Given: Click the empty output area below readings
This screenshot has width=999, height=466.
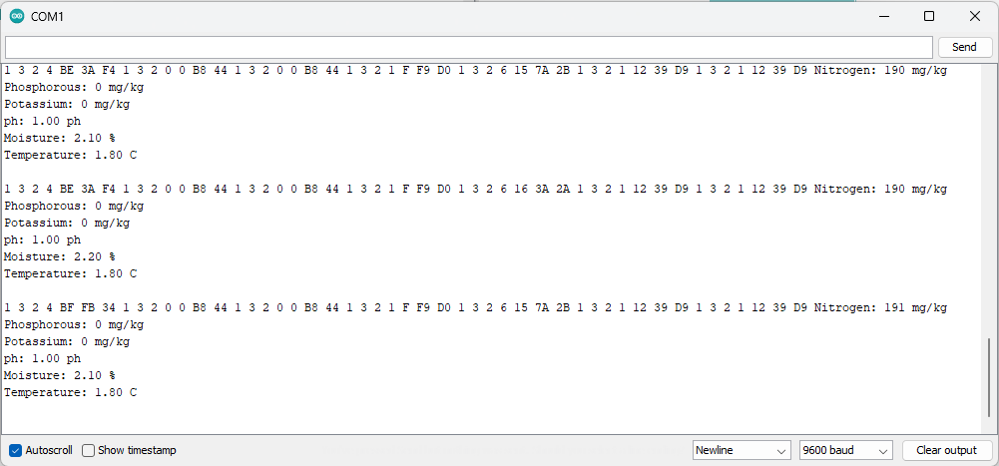Looking at the screenshot, I should coord(491,417).
